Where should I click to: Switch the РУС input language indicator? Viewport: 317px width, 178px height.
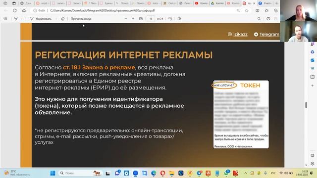273,173
